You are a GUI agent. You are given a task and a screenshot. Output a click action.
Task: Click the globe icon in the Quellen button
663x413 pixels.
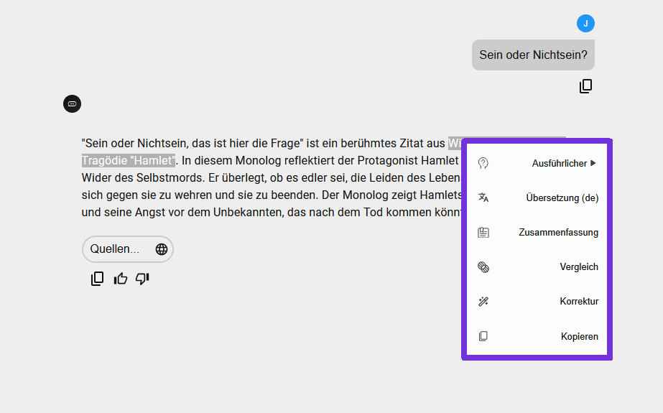point(162,249)
